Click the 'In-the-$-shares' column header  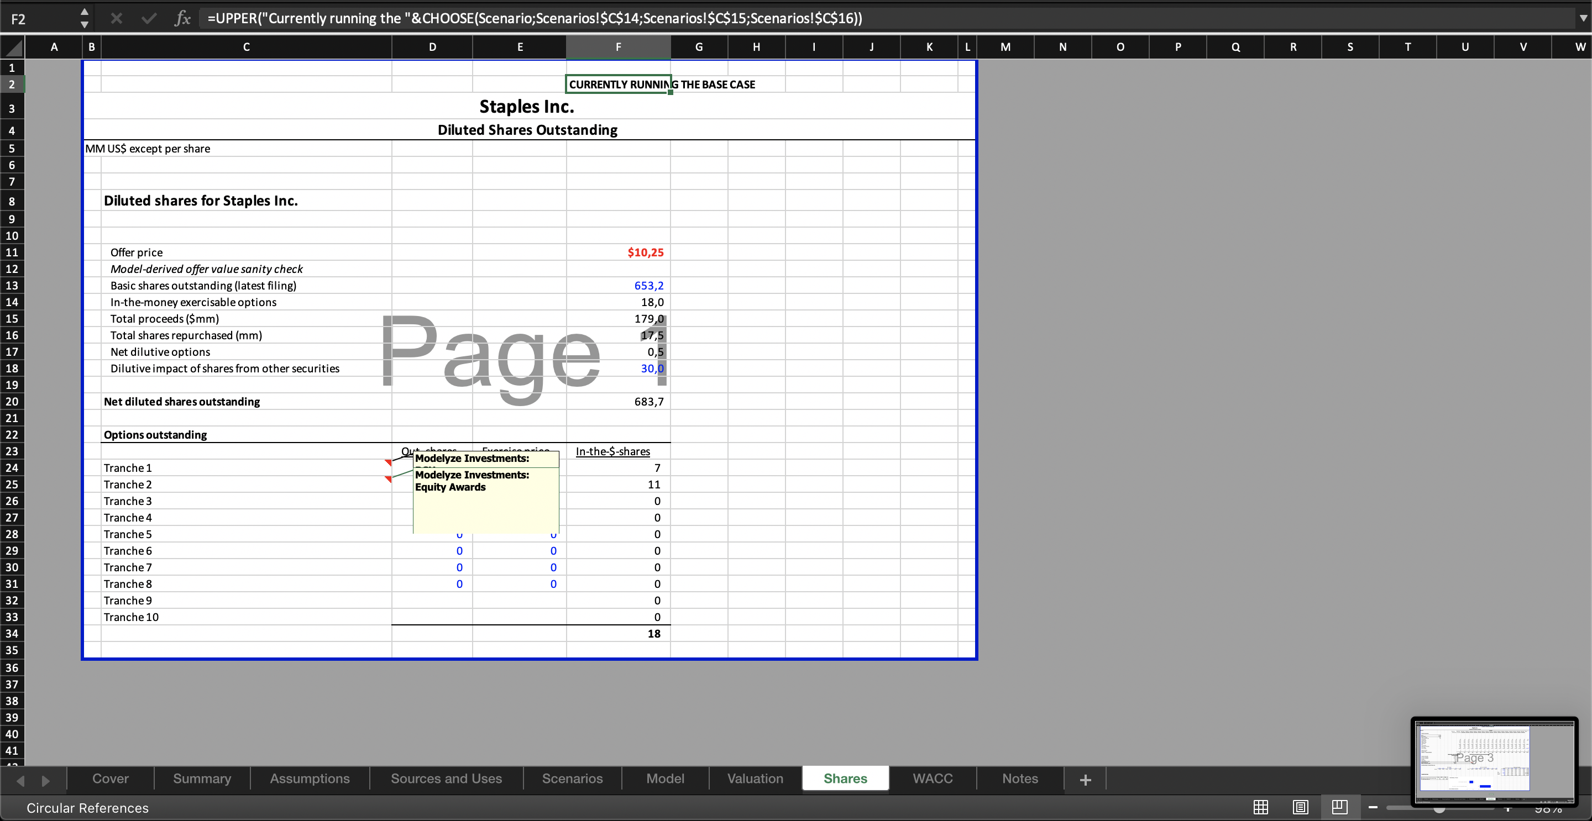click(x=612, y=451)
